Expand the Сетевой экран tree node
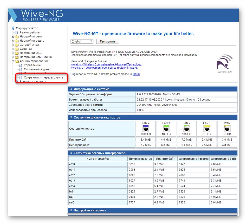Screen dimensions: 247x224 pyautogui.click(x=13, y=45)
